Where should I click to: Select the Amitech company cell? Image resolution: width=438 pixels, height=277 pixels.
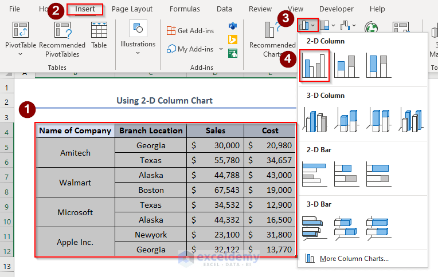75,153
